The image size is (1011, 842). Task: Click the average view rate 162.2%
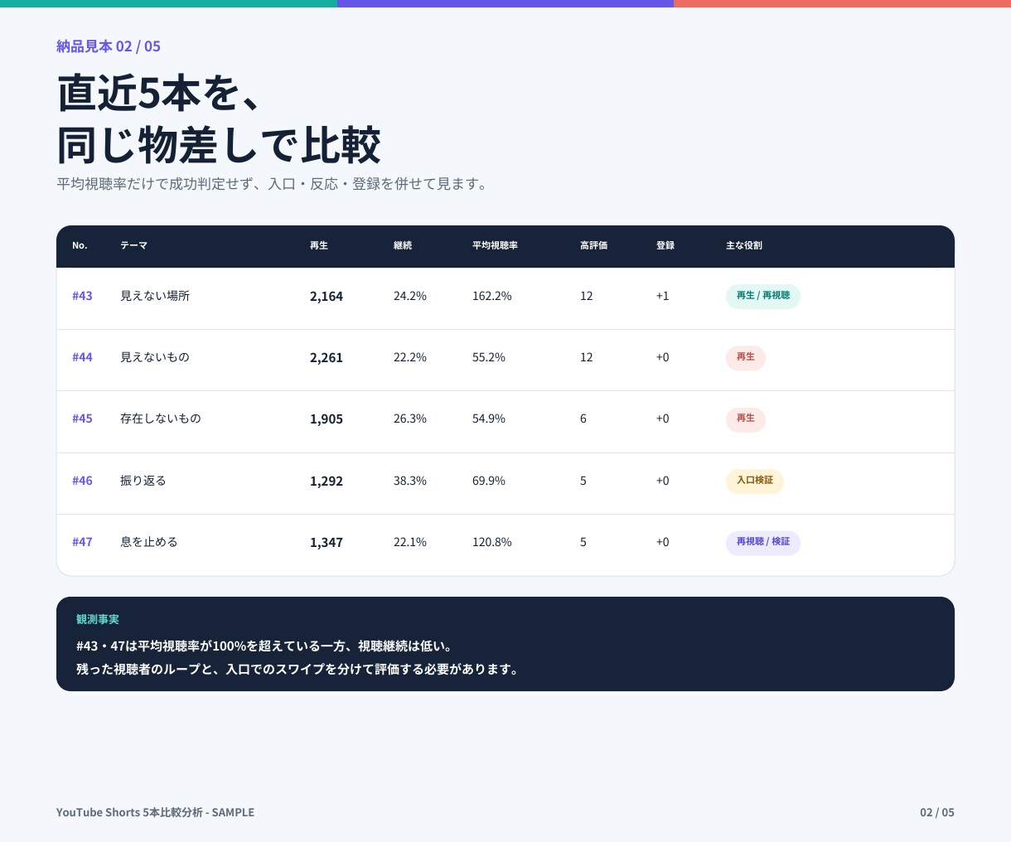click(492, 296)
